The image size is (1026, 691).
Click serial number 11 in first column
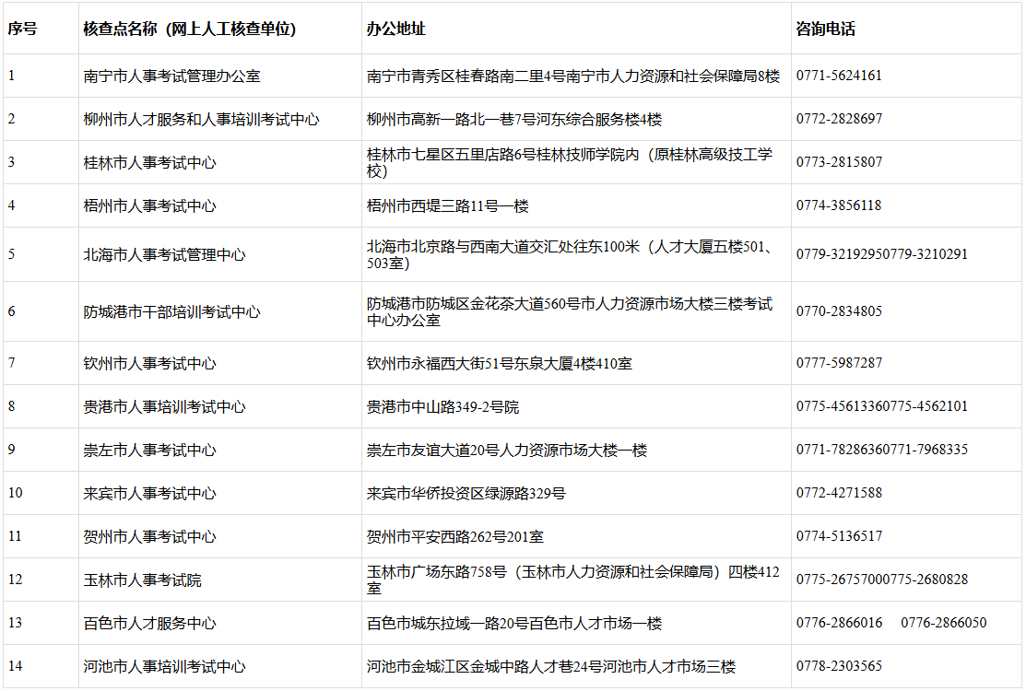tap(15, 536)
